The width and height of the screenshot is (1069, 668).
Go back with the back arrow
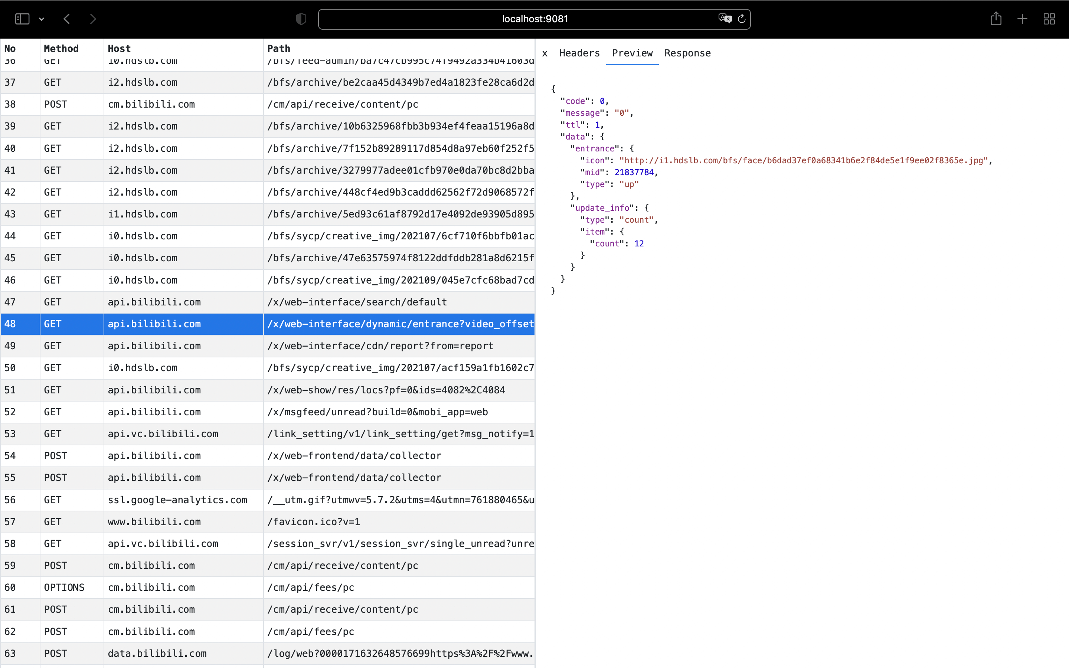pyautogui.click(x=67, y=19)
